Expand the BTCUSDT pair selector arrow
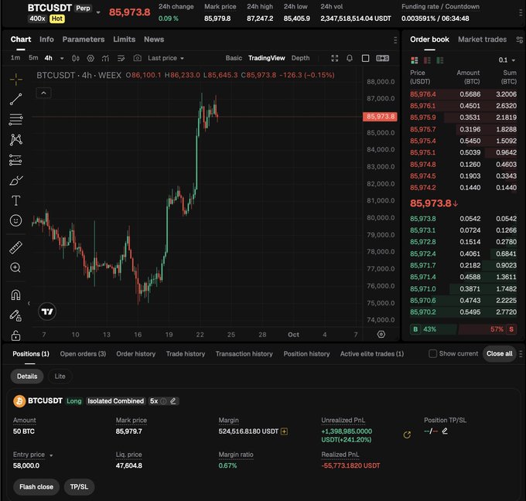Viewport: 526px width, 501px height. coord(98,12)
